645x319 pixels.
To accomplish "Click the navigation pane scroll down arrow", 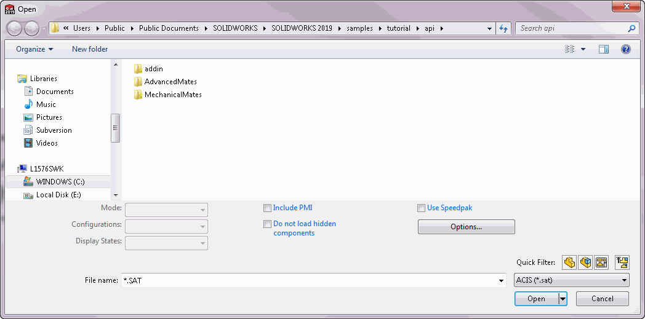I will tap(116, 195).
